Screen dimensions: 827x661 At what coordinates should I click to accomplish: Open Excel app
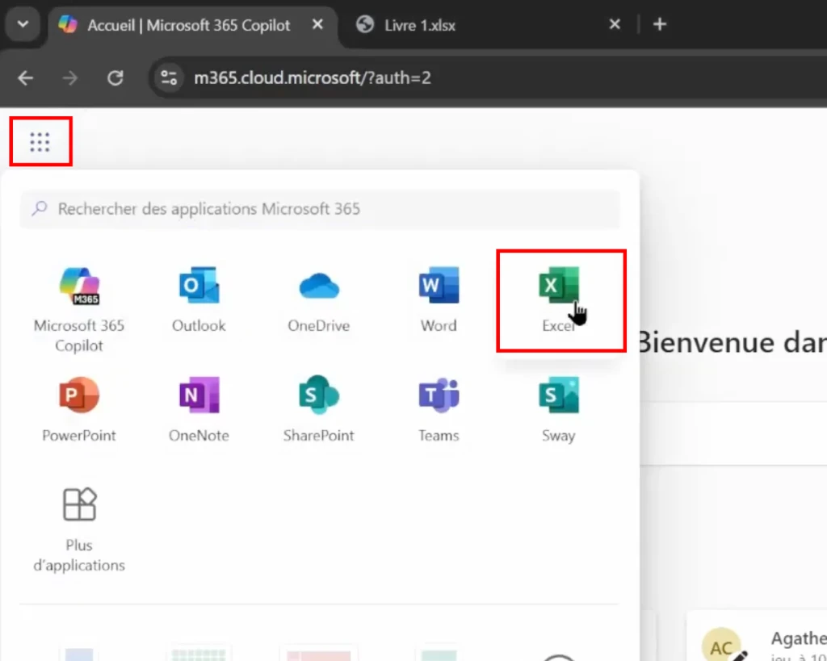(x=559, y=300)
